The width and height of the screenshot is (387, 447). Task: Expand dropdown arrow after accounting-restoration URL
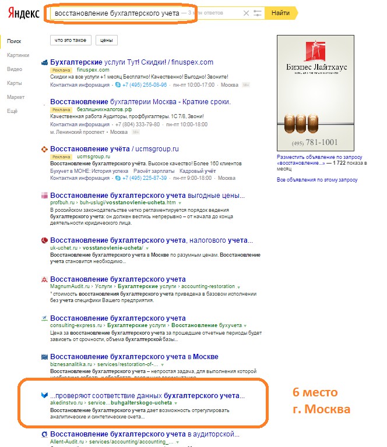238,287
